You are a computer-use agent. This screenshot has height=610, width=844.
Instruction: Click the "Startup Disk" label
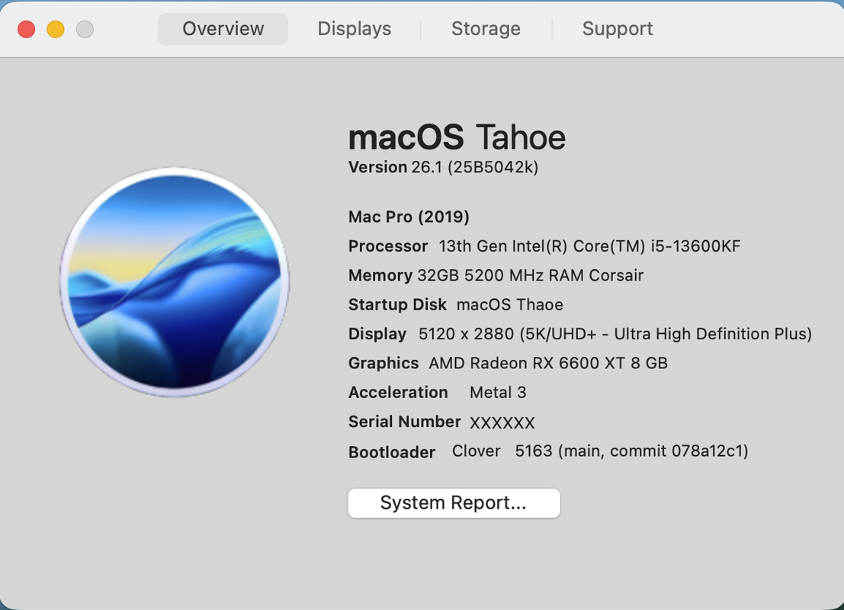pos(397,305)
